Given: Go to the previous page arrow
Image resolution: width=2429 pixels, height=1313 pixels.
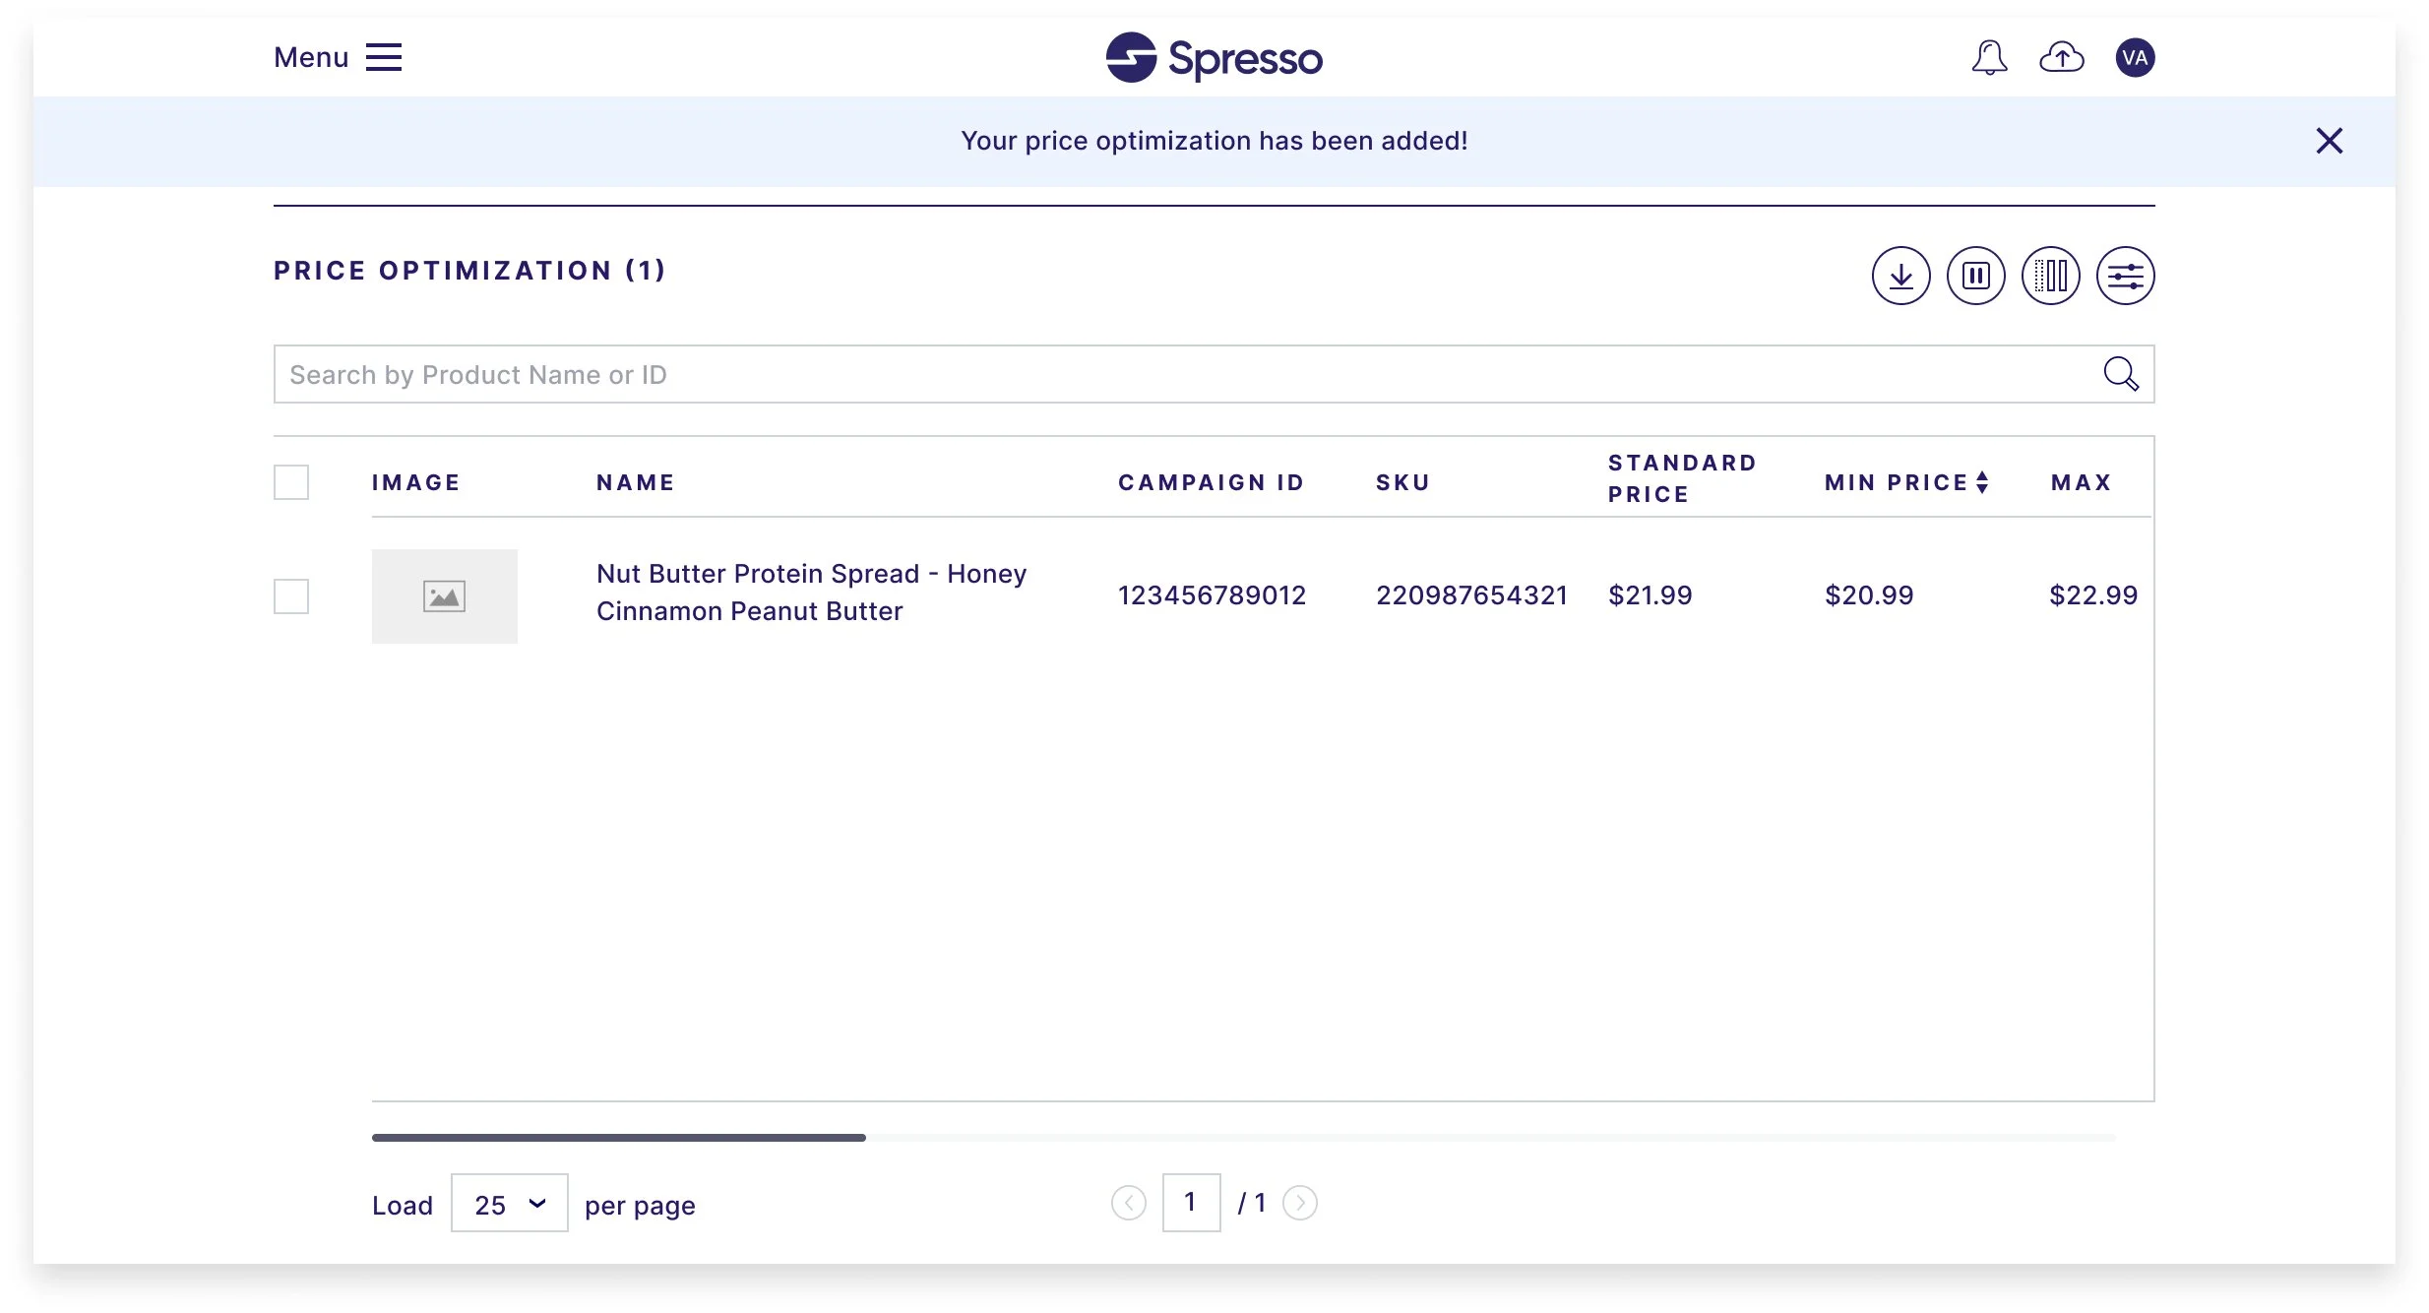Looking at the screenshot, I should (x=1128, y=1203).
